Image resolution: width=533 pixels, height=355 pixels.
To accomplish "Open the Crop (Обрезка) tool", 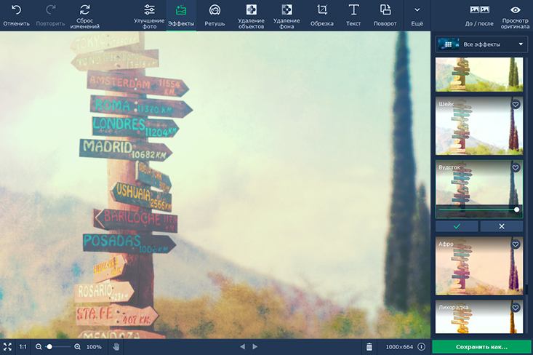I will point(321,10).
